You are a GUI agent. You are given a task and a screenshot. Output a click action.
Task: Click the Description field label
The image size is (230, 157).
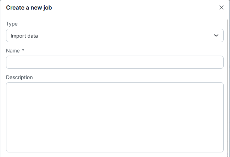[x=19, y=77]
